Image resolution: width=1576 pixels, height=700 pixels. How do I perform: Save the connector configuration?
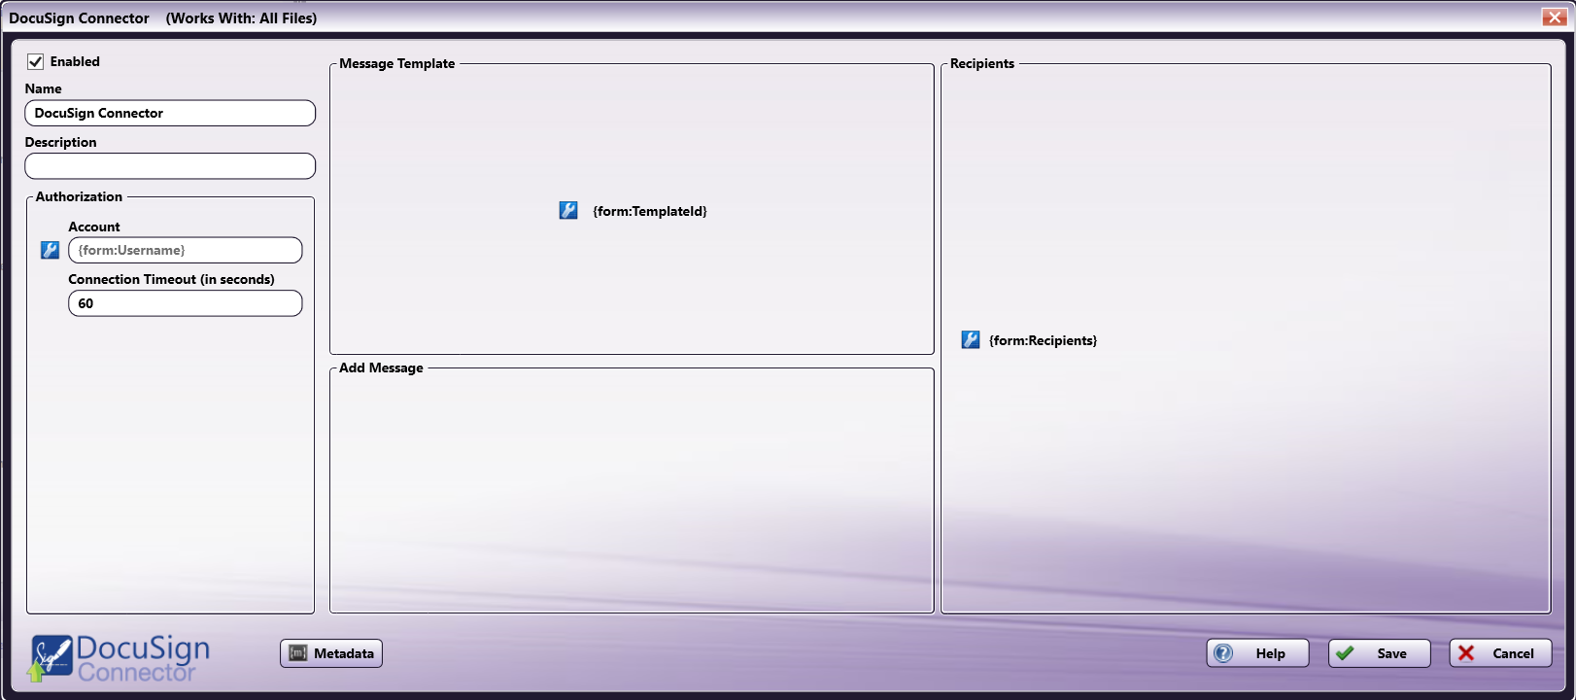1380,653
